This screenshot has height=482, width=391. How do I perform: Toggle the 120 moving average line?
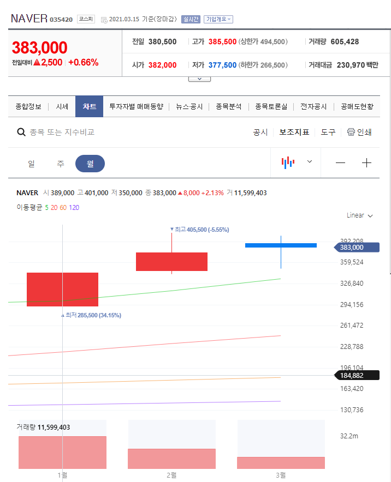click(x=74, y=208)
